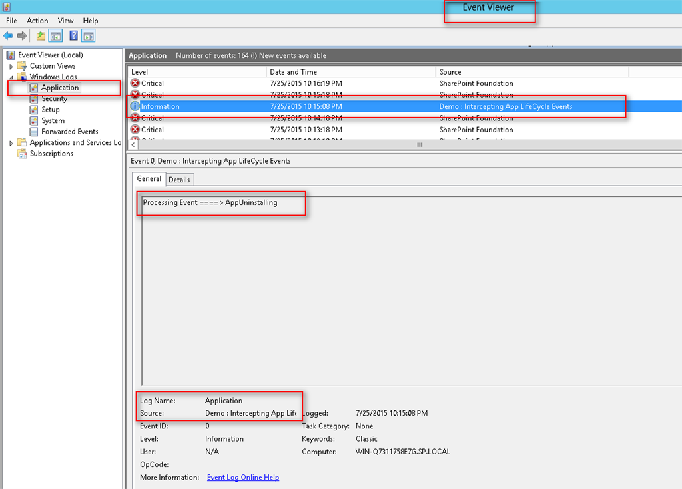Switch to the General tab
Viewport: 682px width, 489px height.
pos(149,179)
